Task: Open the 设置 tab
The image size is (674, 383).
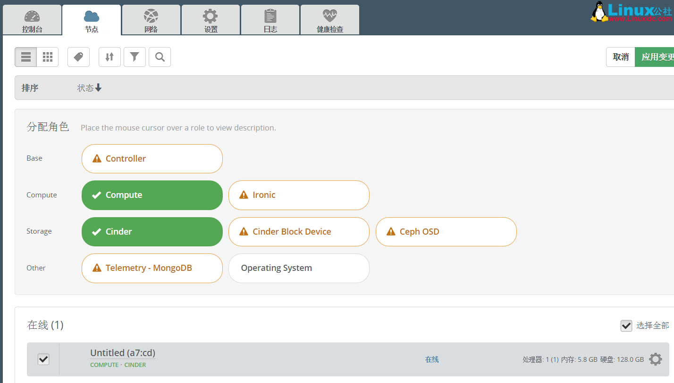Action: point(211,20)
